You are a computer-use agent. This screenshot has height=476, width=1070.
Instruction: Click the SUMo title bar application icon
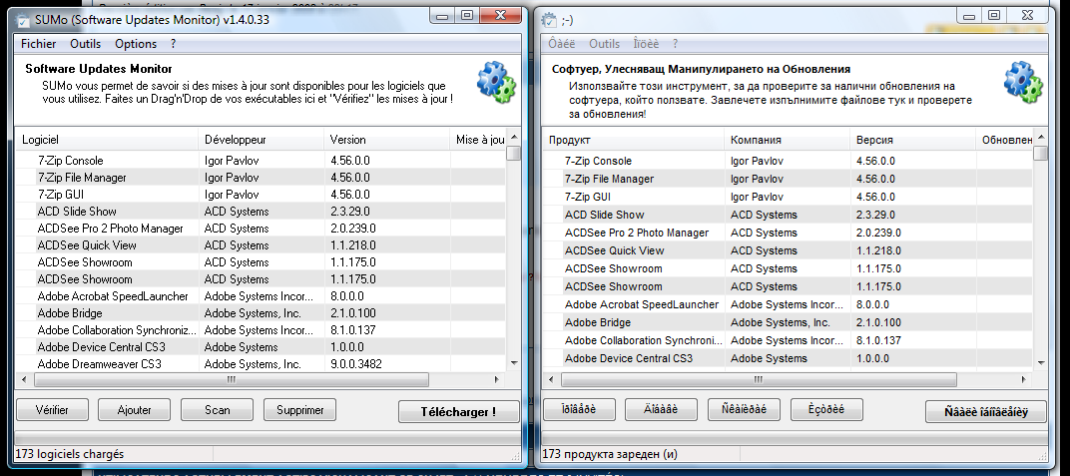(x=23, y=16)
